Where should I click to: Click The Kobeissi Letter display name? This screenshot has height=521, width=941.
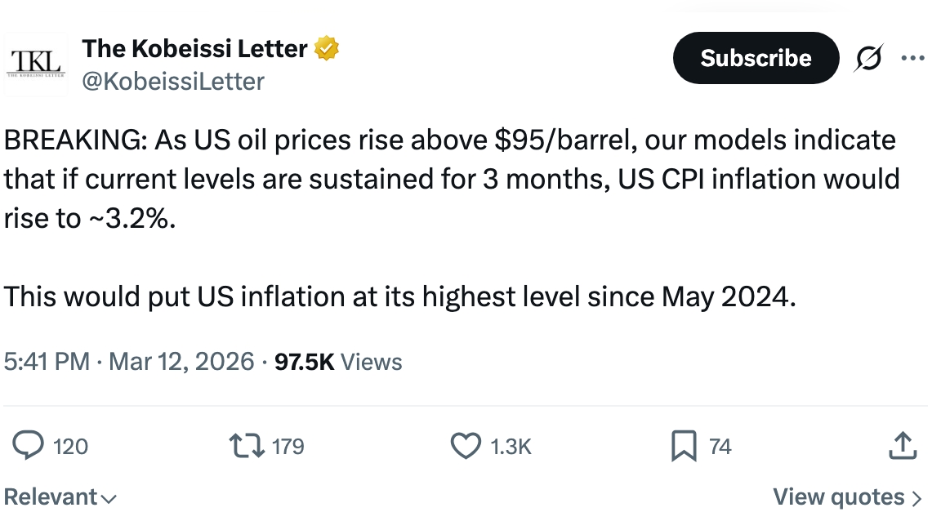194,47
